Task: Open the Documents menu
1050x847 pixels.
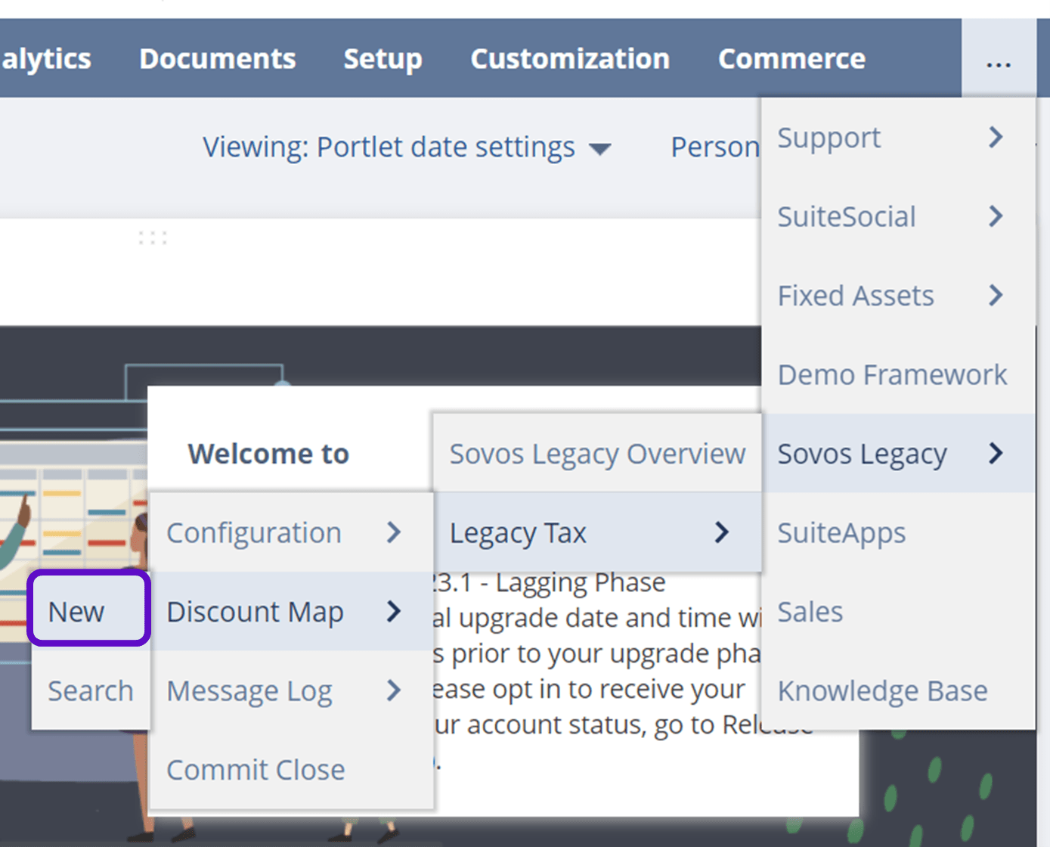Action: click(x=217, y=59)
